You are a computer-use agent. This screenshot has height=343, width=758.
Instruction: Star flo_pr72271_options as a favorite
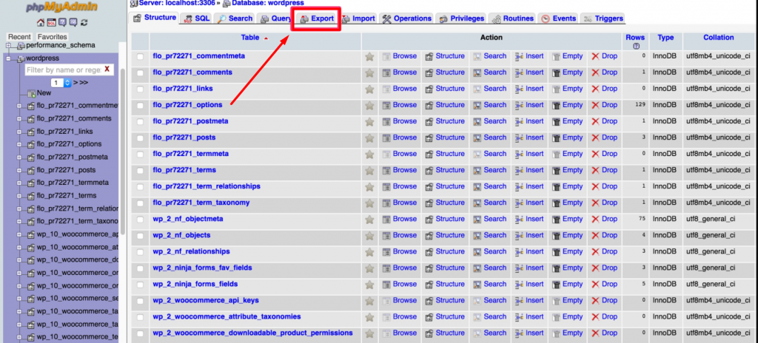point(370,105)
